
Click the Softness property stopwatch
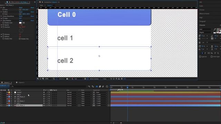pyautogui.click(x=3, y=37)
